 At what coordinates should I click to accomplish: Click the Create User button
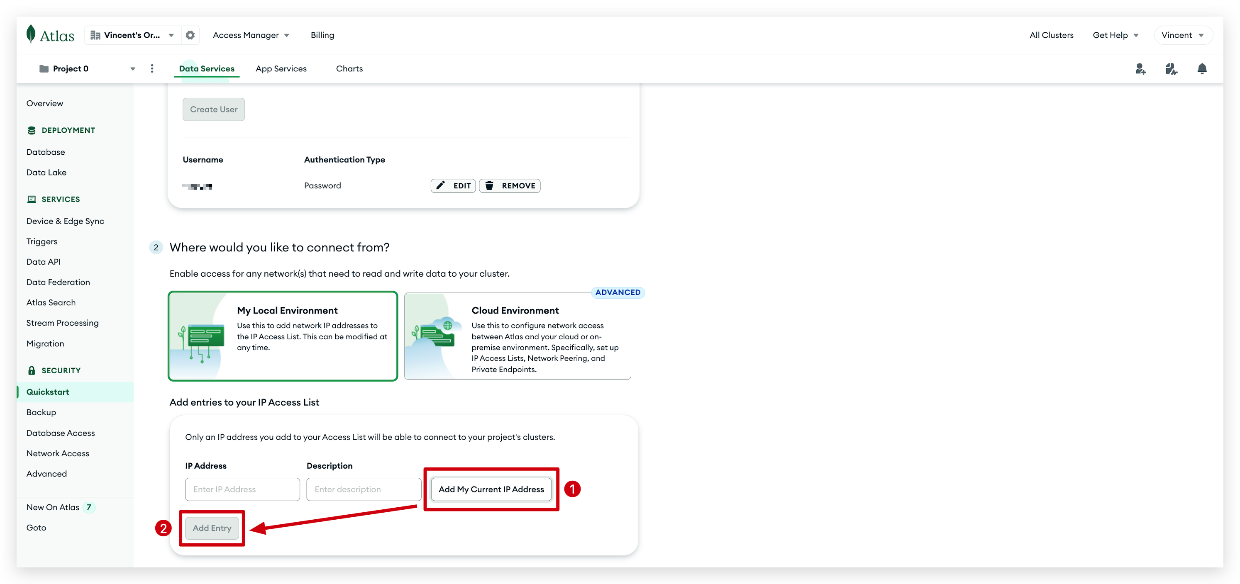point(214,109)
